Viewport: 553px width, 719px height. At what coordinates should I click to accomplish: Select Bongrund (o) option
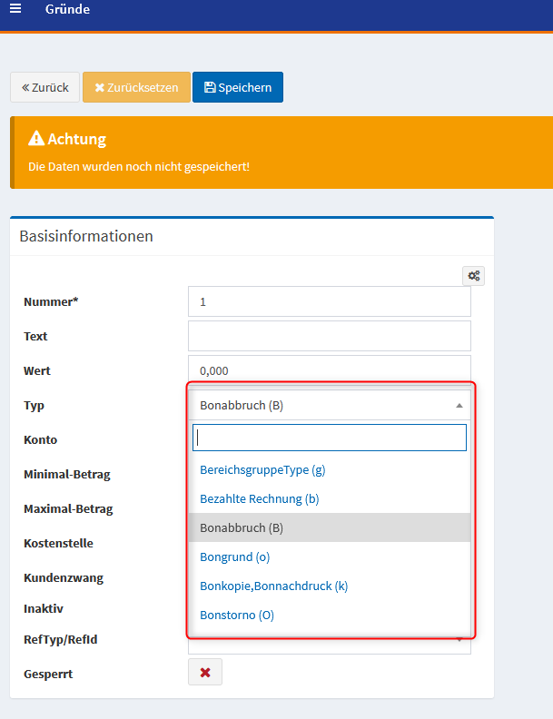234,556
